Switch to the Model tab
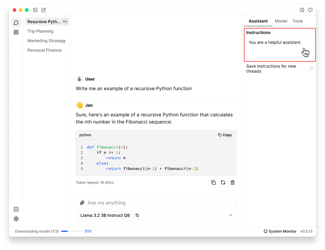325x250 pixels. [281, 21]
